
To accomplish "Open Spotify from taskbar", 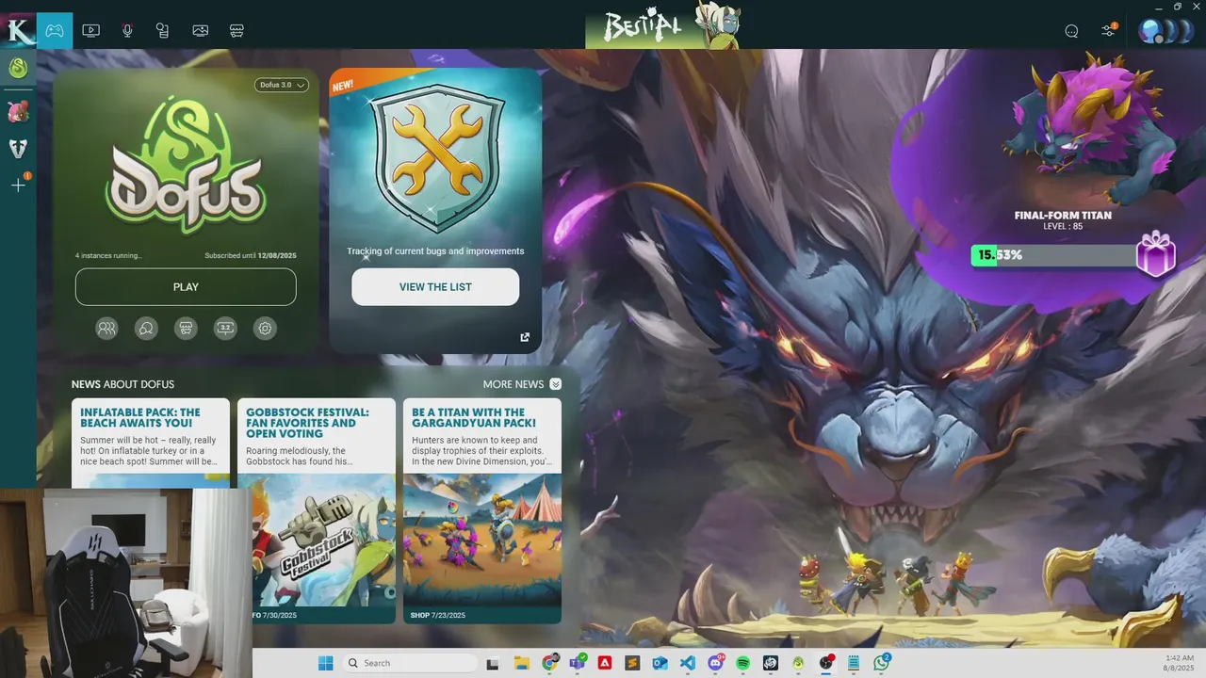I will pyautogui.click(x=742, y=663).
